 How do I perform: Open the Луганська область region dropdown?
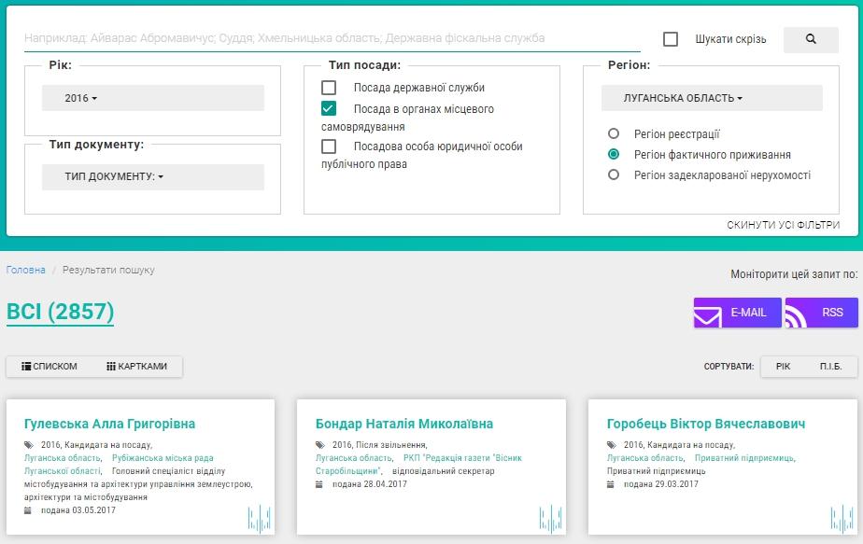pyautogui.click(x=711, y=98)
